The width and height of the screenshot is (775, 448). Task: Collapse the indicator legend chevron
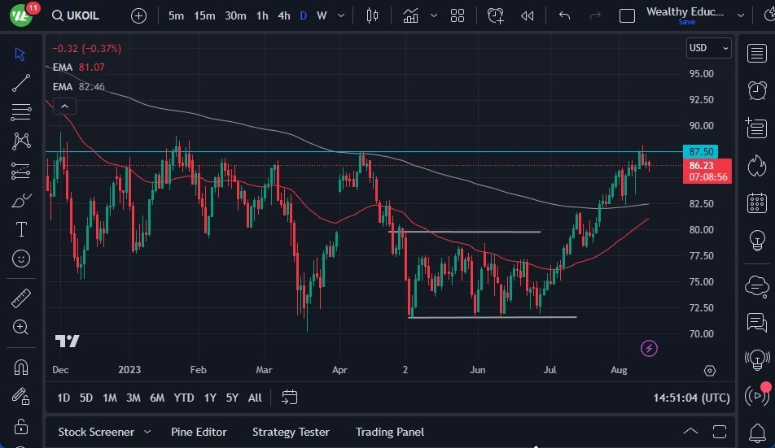(x=64, y=106)
